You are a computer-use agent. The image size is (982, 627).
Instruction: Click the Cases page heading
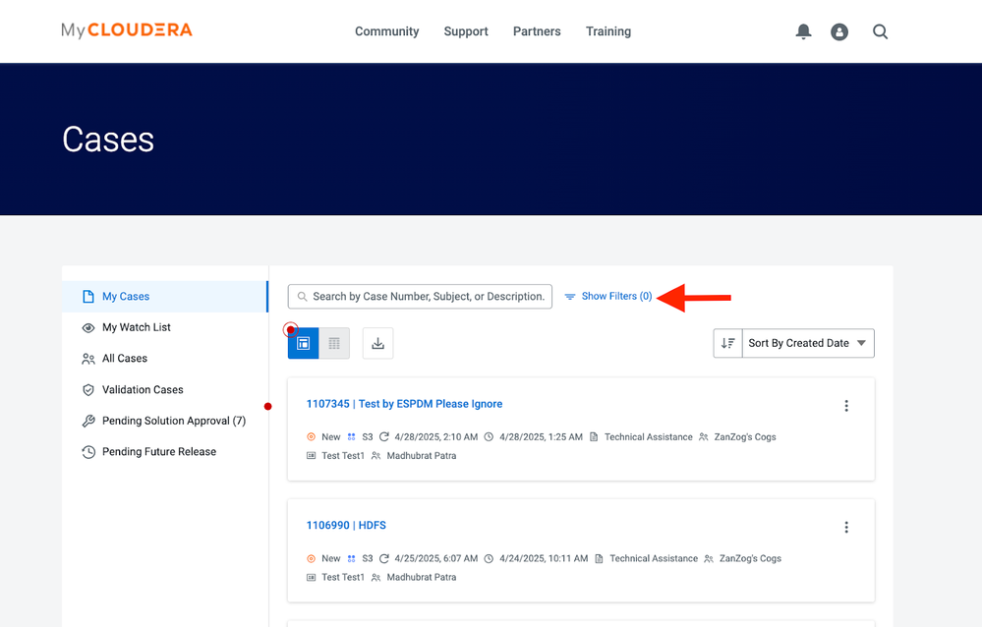108,139
